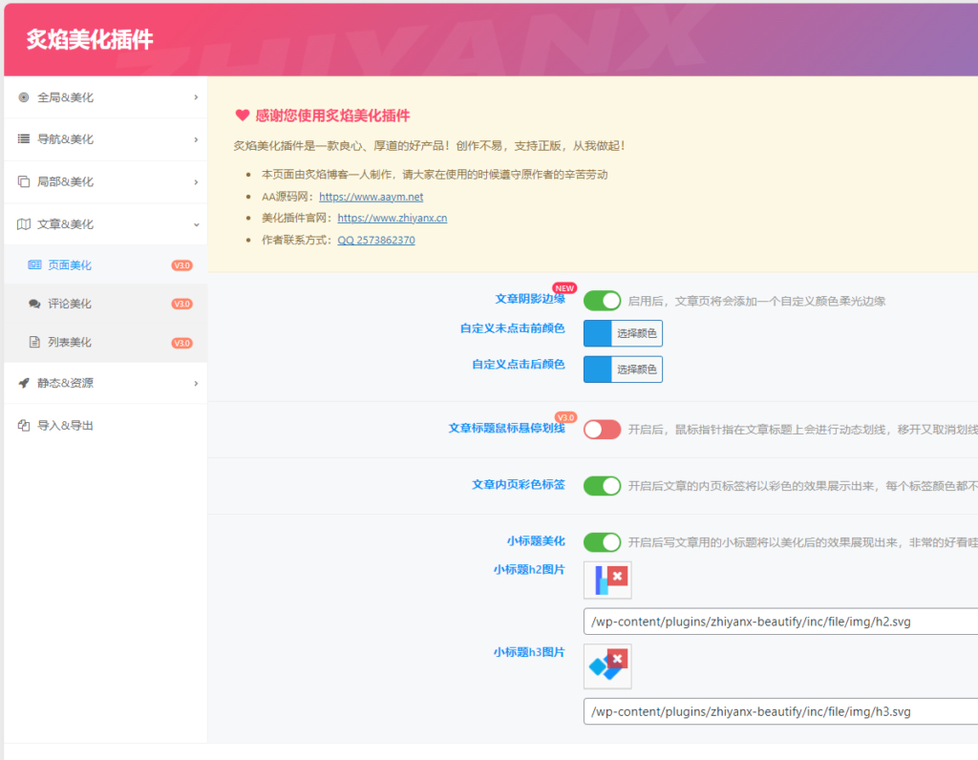
Task: Collapse the 文章&美化 section chevron
Action: (x=196, y=224)
